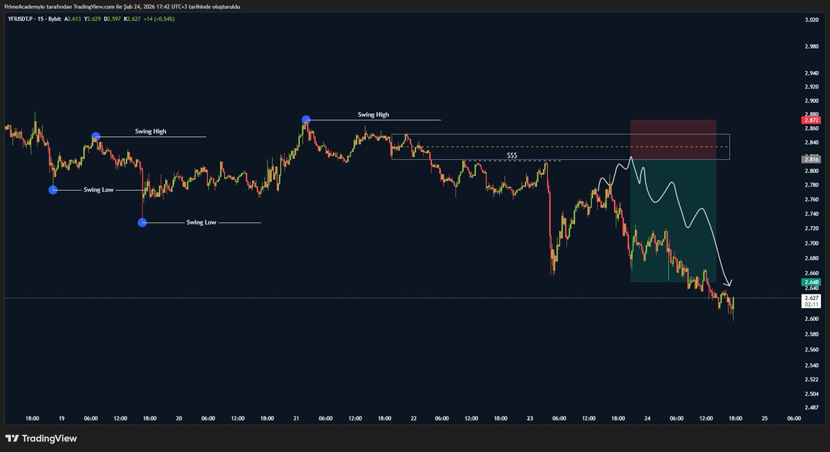The height and width of the screenshot is (452, 830).
Task: Click date 23 on the time axis
Action: click(531, 419)
